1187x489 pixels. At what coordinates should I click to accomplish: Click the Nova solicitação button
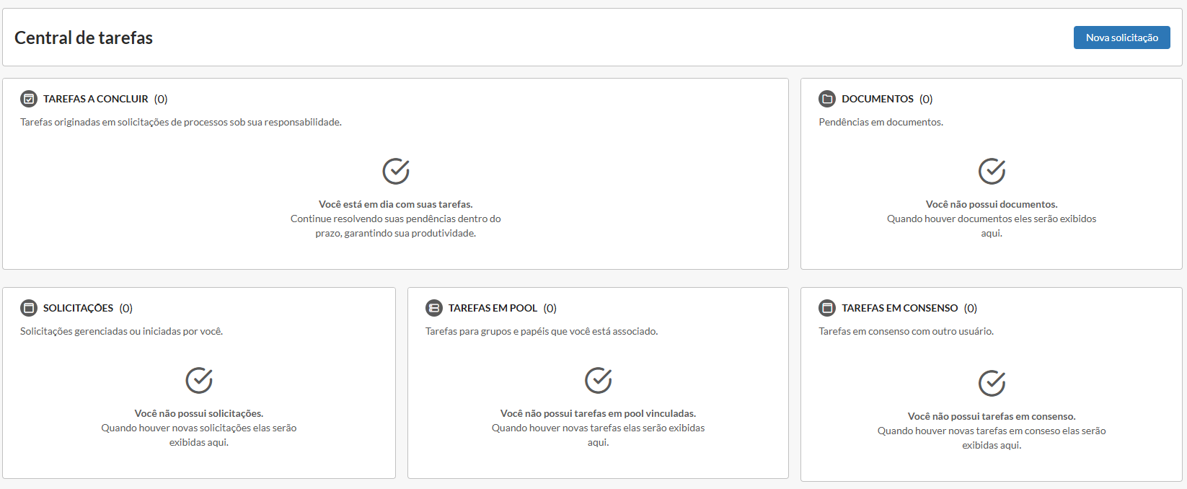pos(1121,38)
